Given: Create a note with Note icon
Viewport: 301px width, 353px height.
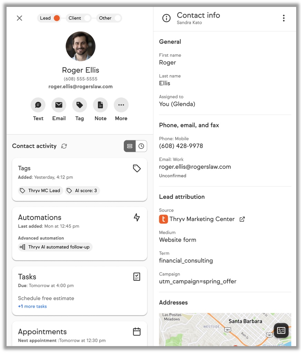Looking at the screenshot, I should pos(100,105).
